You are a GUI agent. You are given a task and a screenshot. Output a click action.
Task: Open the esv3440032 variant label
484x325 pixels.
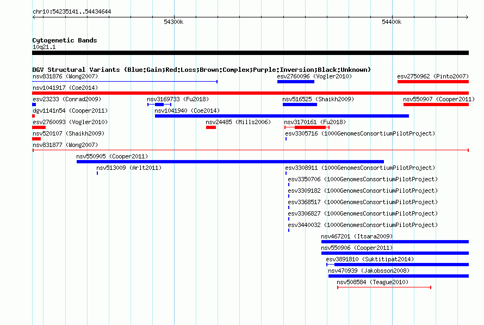point(363,225)
